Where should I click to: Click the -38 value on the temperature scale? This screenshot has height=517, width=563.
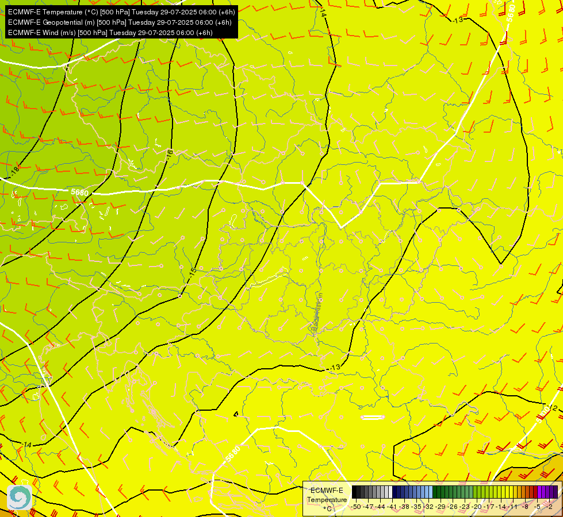pos(404,507)
